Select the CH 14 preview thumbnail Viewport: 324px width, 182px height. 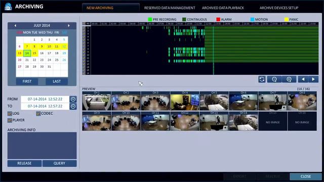[244, 121]
